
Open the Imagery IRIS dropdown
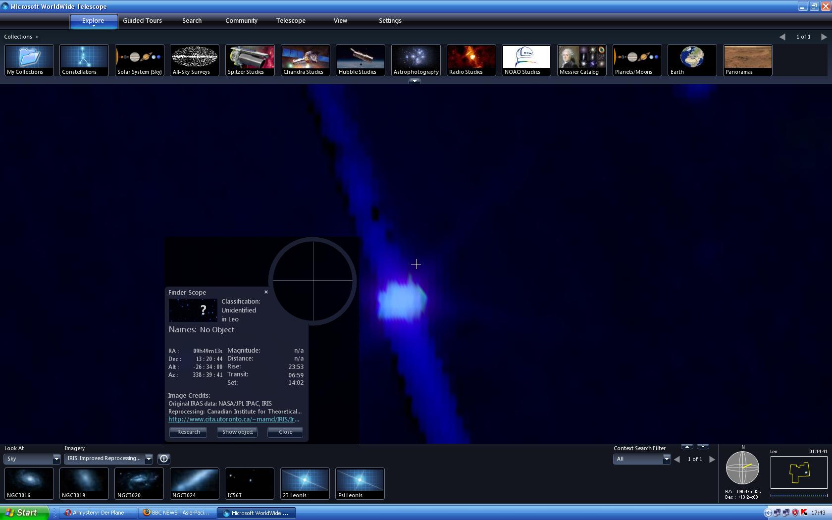[108, 459]
